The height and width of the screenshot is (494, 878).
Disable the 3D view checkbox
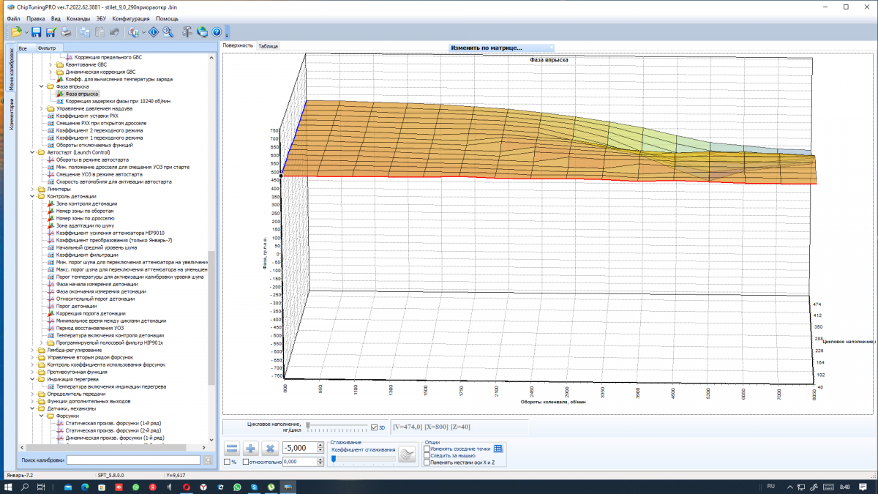375,427
